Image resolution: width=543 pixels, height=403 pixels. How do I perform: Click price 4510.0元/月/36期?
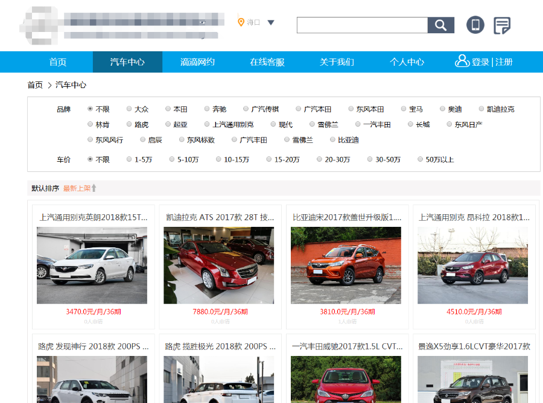pyautogui.click(x=474, y=311)
